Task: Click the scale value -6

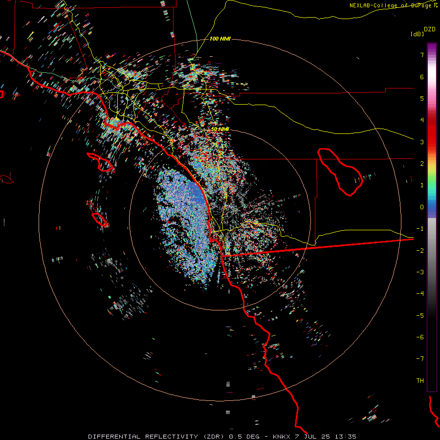Action: pyautogui.click(x=420, y=337)
